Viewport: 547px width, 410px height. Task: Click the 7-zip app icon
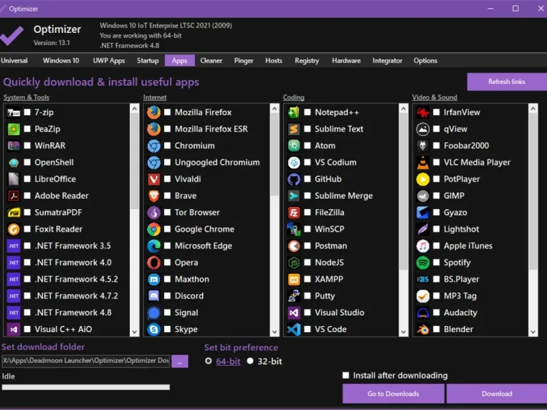click(x=14, y=112)
